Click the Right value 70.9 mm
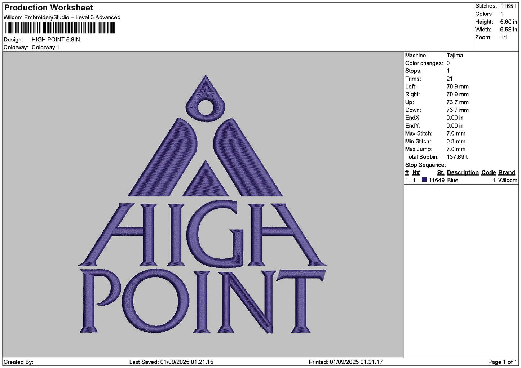Image resolution: width=521 pixels, height=368 pixels. click(x=458, y=94)
